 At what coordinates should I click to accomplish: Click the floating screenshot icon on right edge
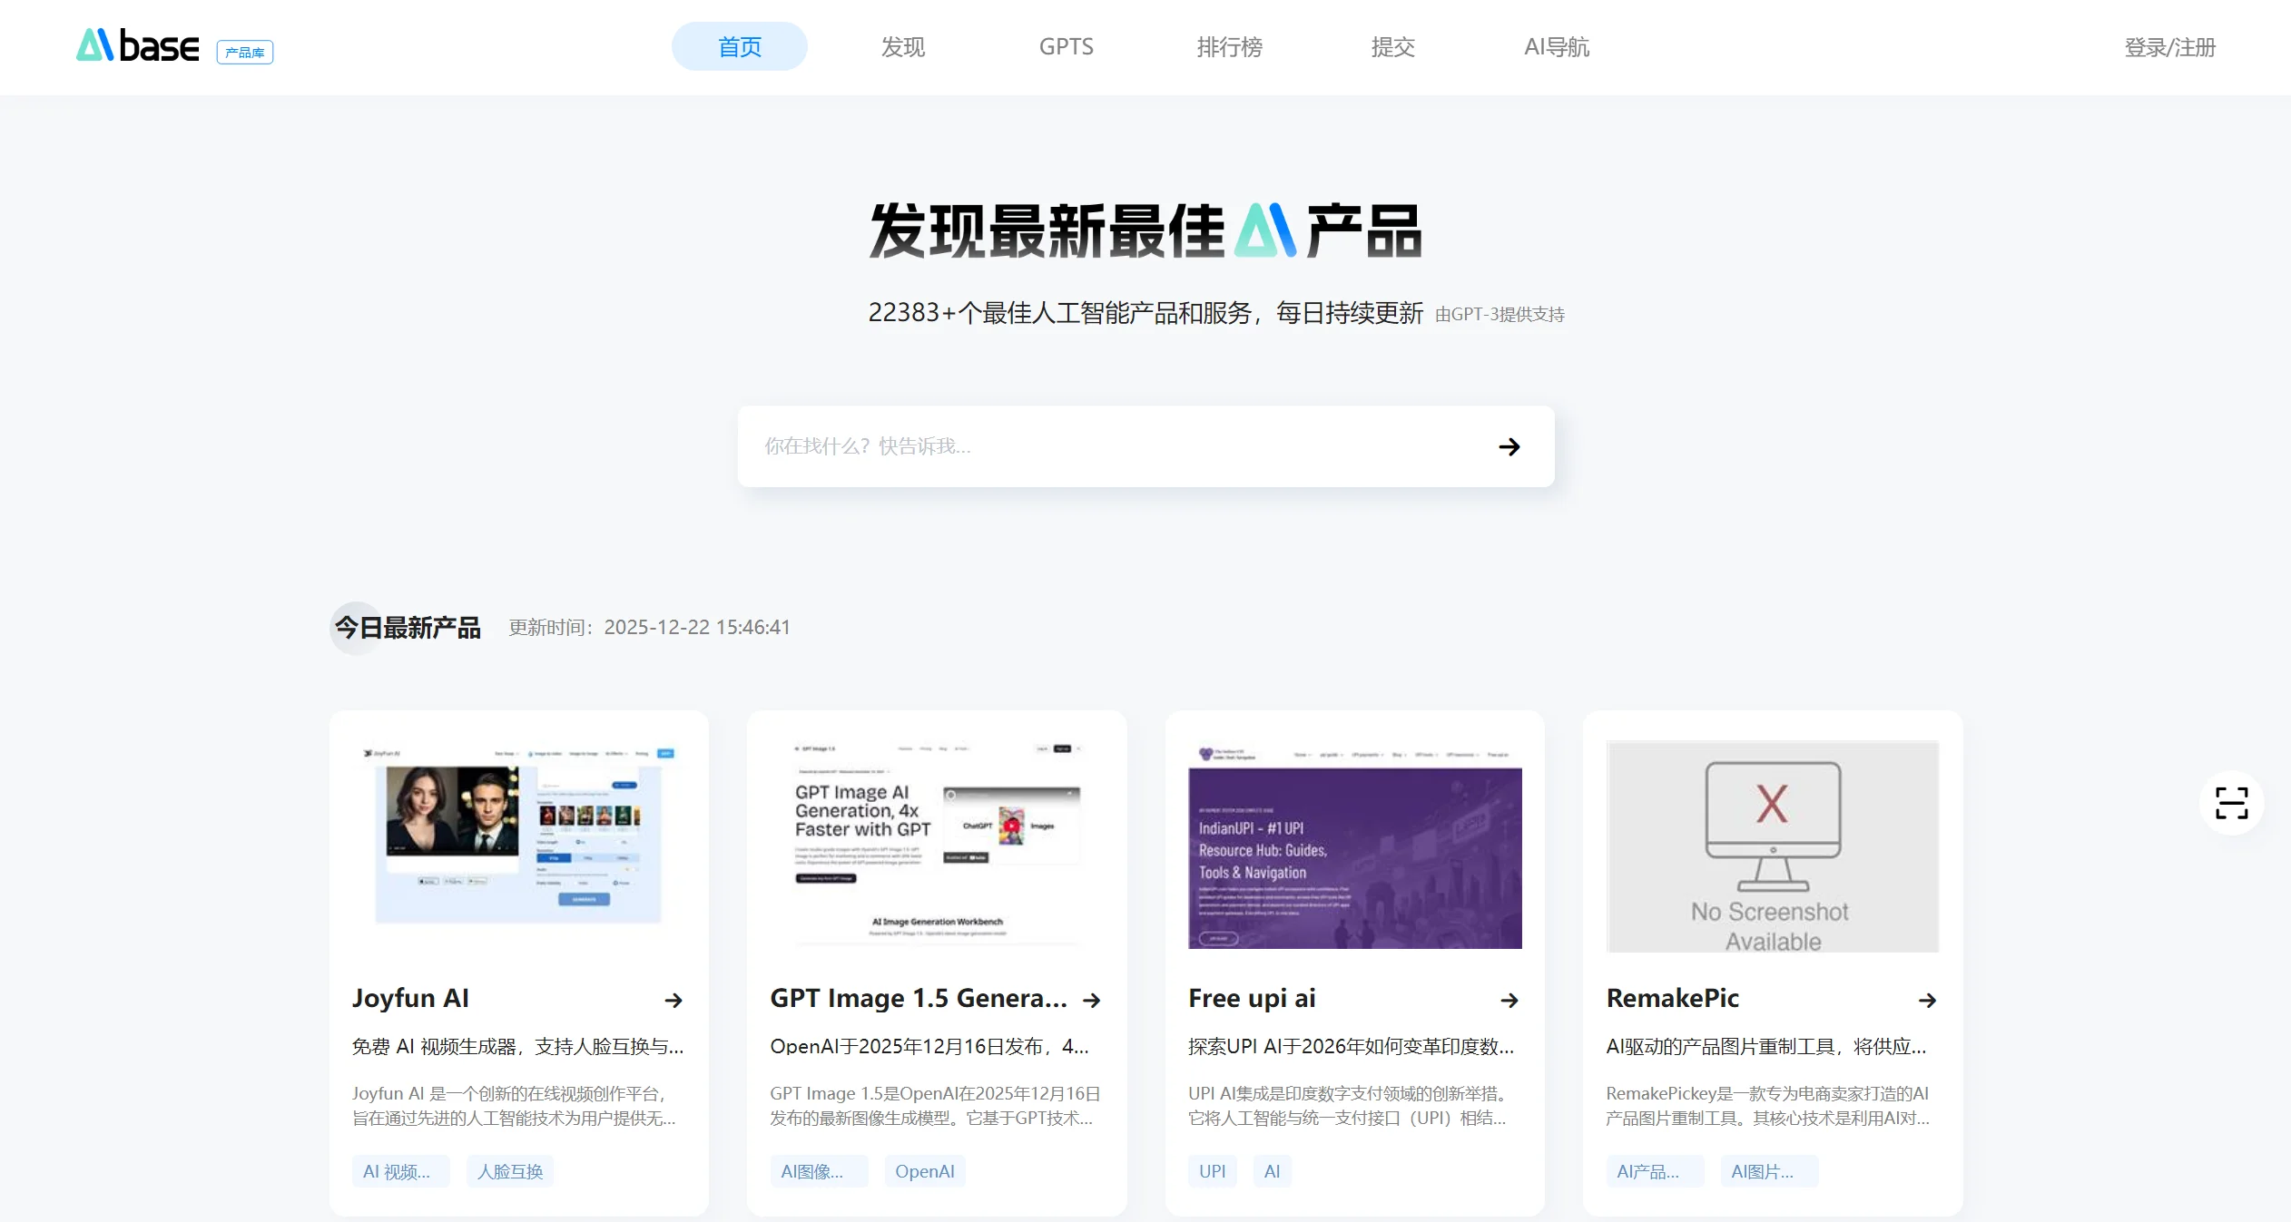(2234, 803)
